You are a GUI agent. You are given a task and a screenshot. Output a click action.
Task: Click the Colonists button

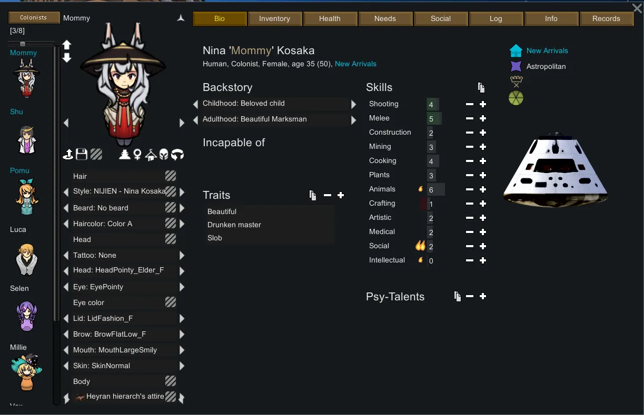33,17
